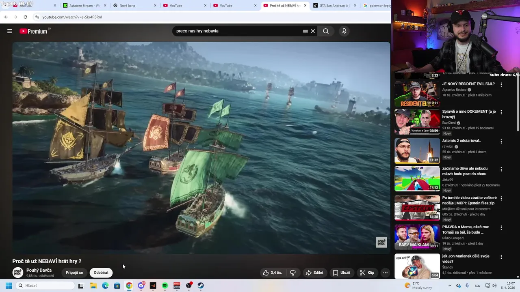The image size is (520, 292).
Task: Open the volume control in tray
Action: coord(494,286)
